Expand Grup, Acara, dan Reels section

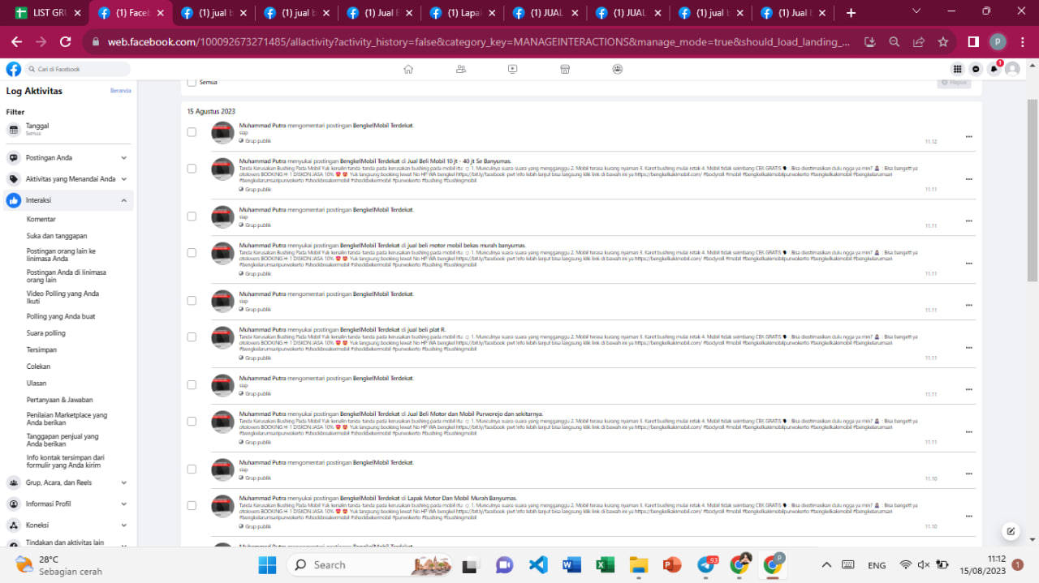tap(69, 482)
